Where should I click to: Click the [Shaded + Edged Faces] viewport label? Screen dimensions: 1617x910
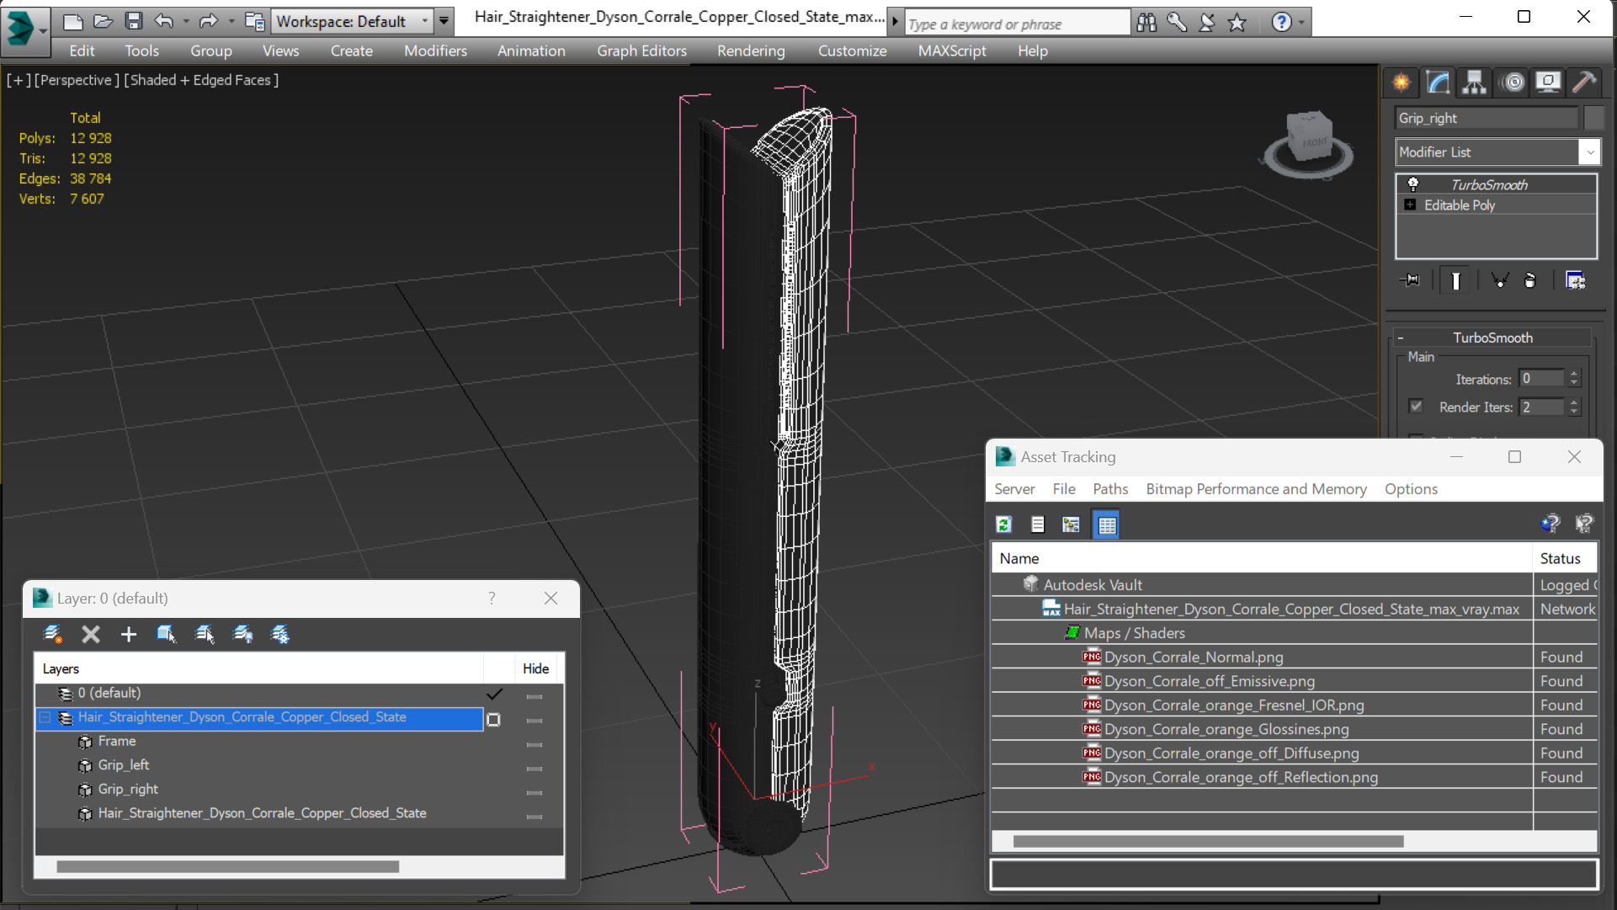coord(201,80)
